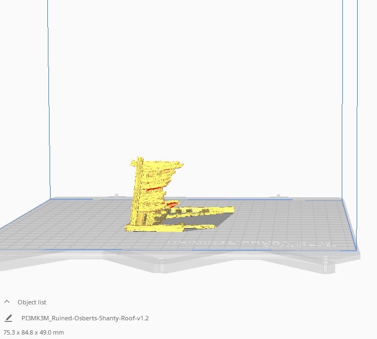The image size is (377, 339).
Task: Collapse the Object list chevron
Action: 7,302
